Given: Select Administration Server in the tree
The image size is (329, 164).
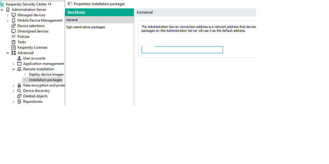Looking at the screenshot, I should [29, 10].
